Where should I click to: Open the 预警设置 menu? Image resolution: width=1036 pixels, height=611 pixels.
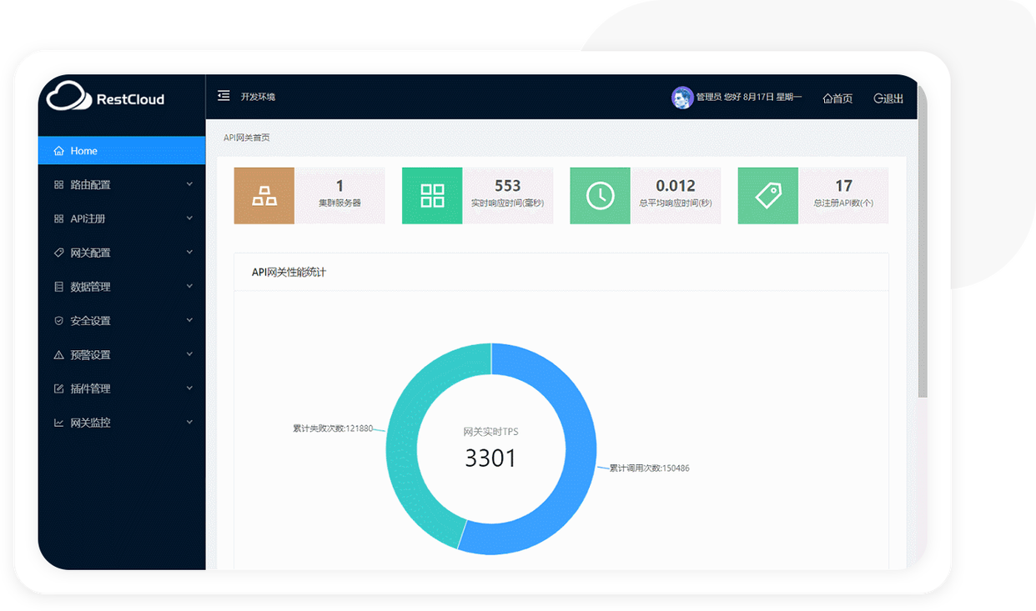[x=122, y=354]
